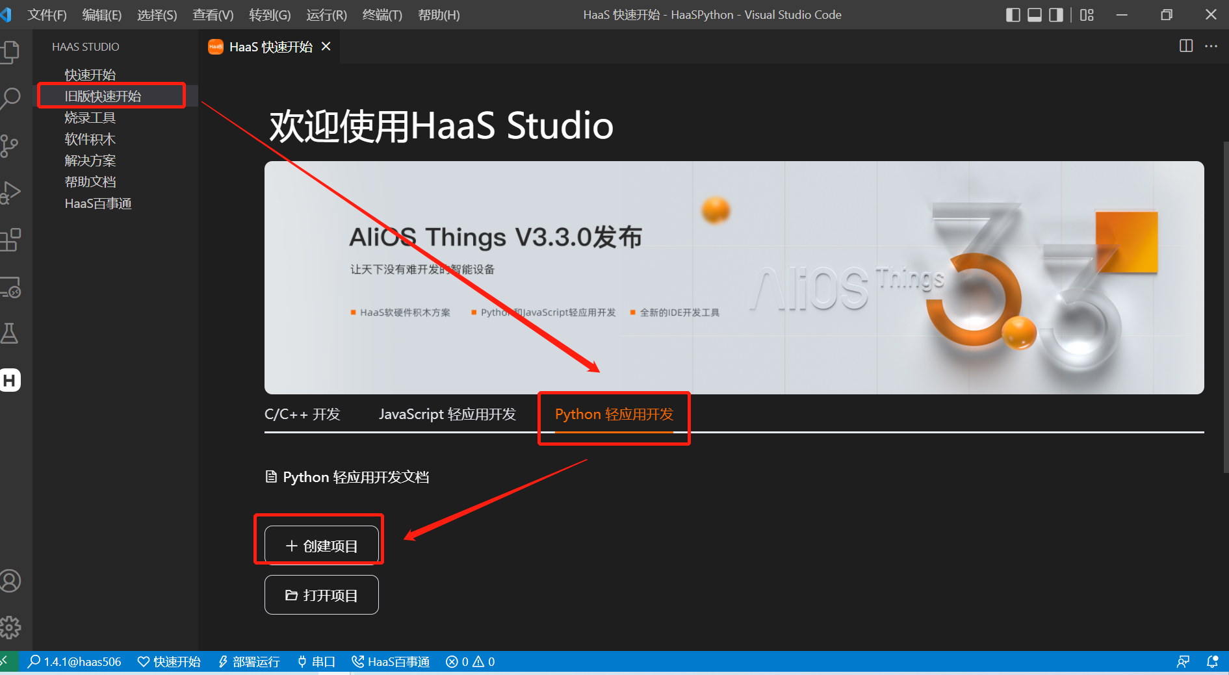Viewport: 1229px width, 675px height.
Task: Click the 创建项目 button
Action: pyautogui.click(x=322, y=546)
